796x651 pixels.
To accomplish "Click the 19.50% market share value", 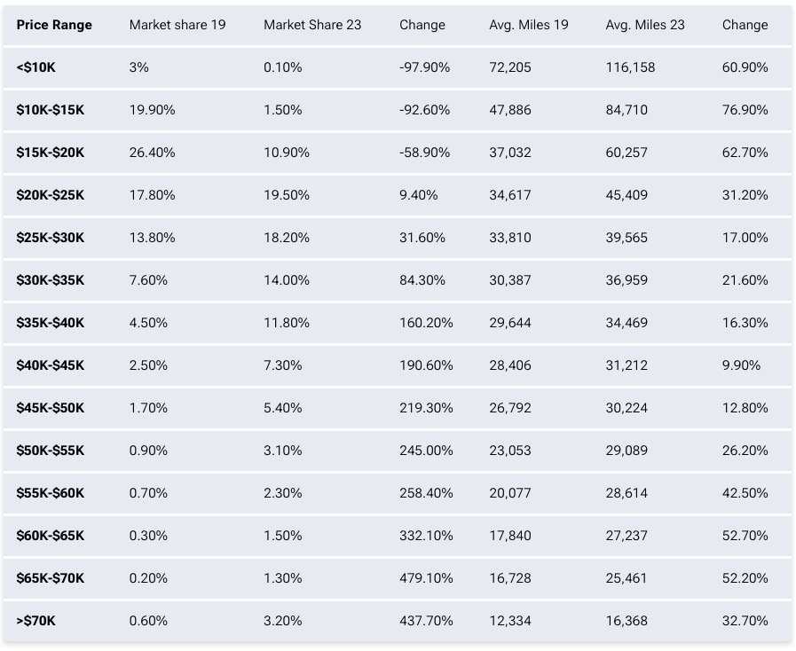I will click(287, 195).
